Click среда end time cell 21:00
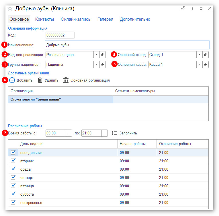The height and width of the screenshot is (216, 219). pos(182,169)
